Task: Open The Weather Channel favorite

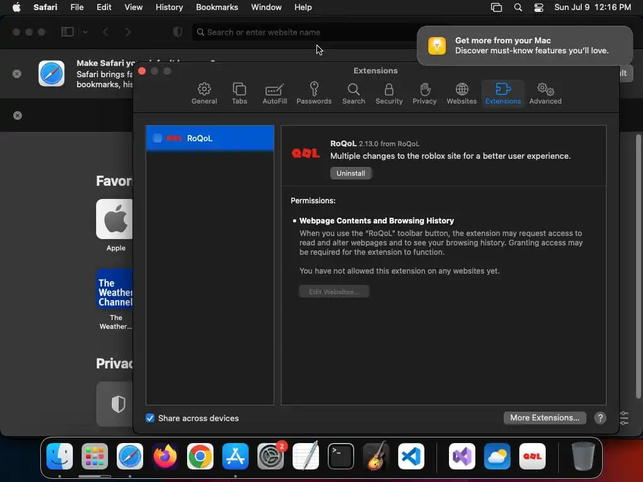Action: 114,289
